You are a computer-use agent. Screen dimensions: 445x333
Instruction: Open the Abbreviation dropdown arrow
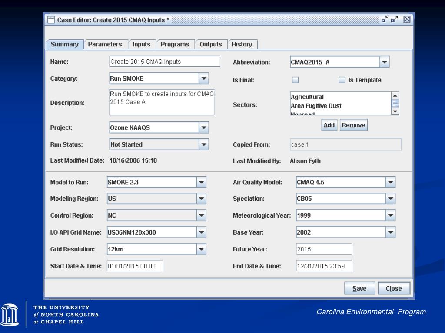384,62
